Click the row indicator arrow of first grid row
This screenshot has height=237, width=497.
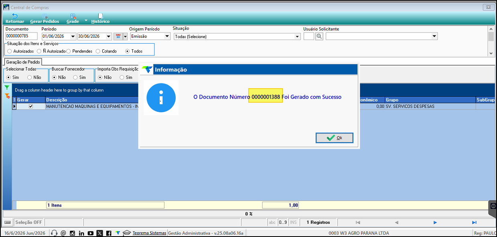pos(15,107)
